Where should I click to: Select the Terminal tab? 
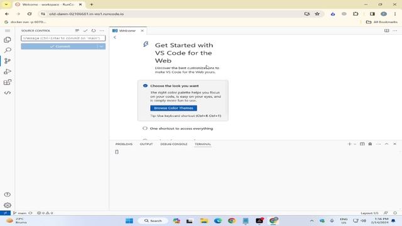pyautogui.click(x=203, y=144)
